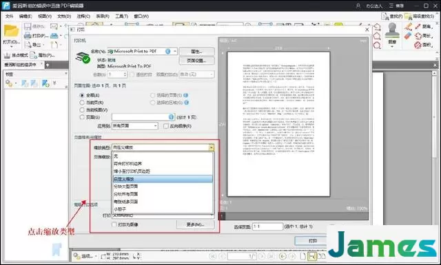The width and height of the screenshot is (441, 265).
Task: Click the 属性 button beside the printer
Action: coord(196,52)
